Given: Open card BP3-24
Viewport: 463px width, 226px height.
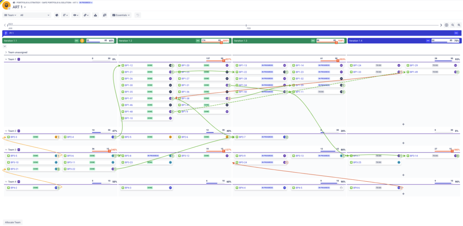Looking at the screenshot, I should tap(261, 162).
